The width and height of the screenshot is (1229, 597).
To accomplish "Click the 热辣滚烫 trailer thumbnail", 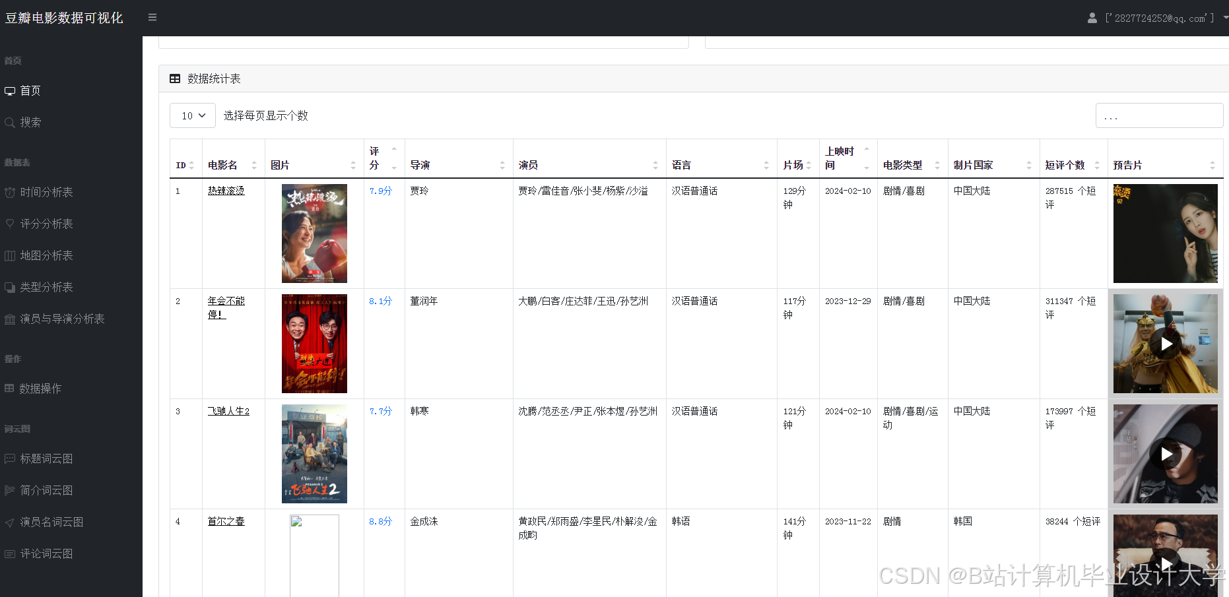I will [1166, 234].
